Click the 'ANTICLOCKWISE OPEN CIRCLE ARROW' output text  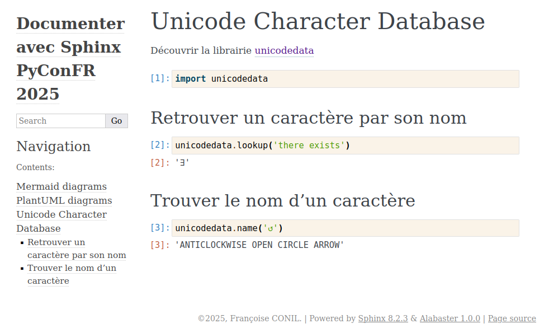[x=259, y=245]
